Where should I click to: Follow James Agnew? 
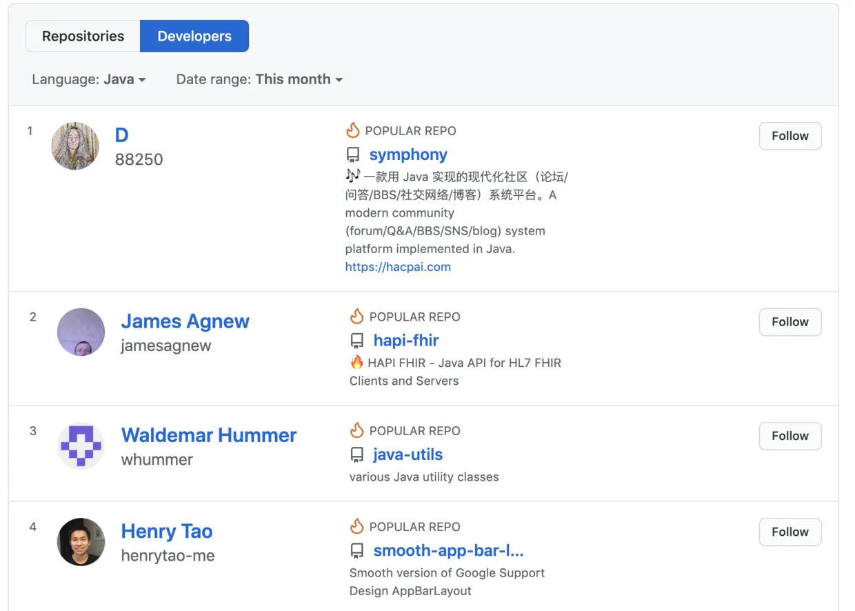[x=789, y=322]
